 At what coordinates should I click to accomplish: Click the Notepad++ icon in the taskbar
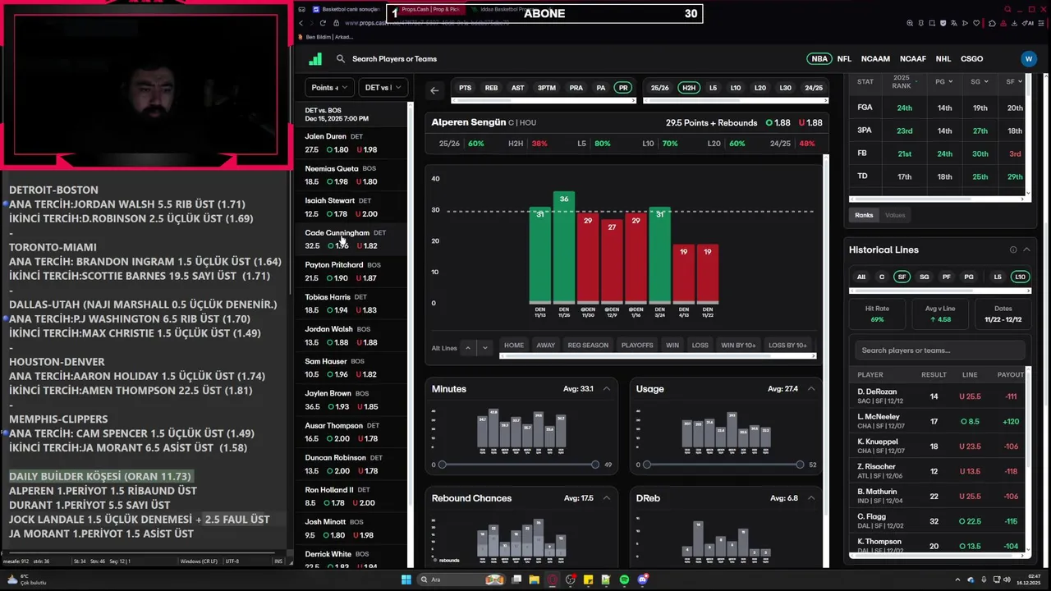[x=607, y=580]
